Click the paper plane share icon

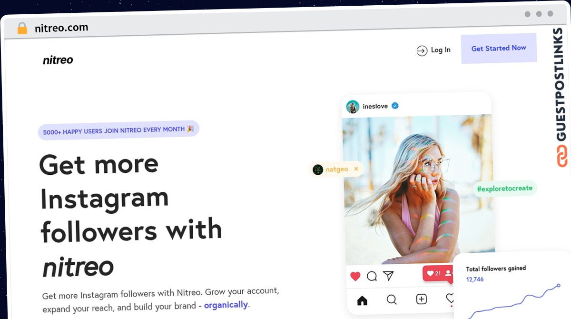(389, 276)
